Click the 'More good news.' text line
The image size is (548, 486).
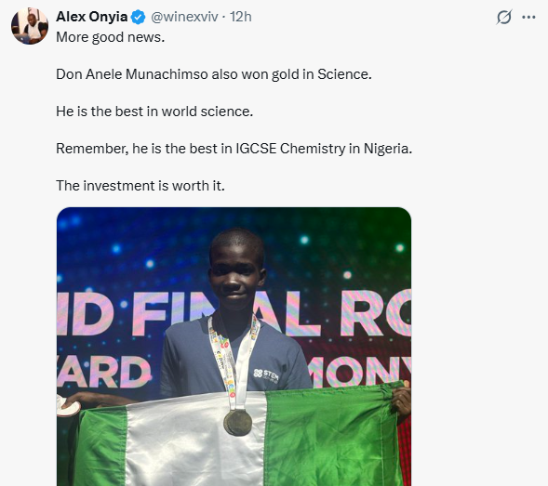click(111, 37)
